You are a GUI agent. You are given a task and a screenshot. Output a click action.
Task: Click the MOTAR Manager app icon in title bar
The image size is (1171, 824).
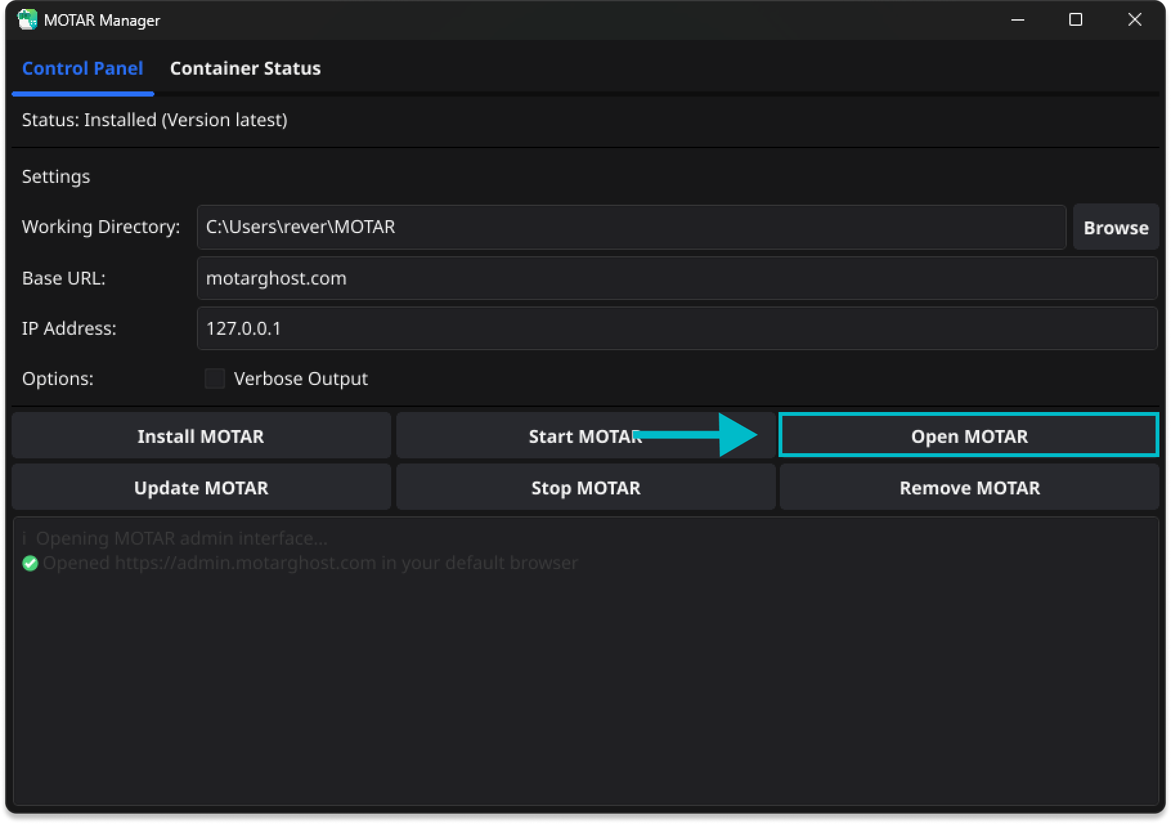coord(27,20)
